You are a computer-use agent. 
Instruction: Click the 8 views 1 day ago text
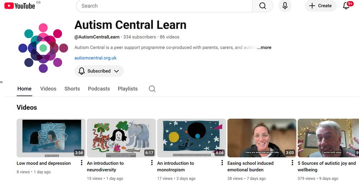(x=34, y=172)
